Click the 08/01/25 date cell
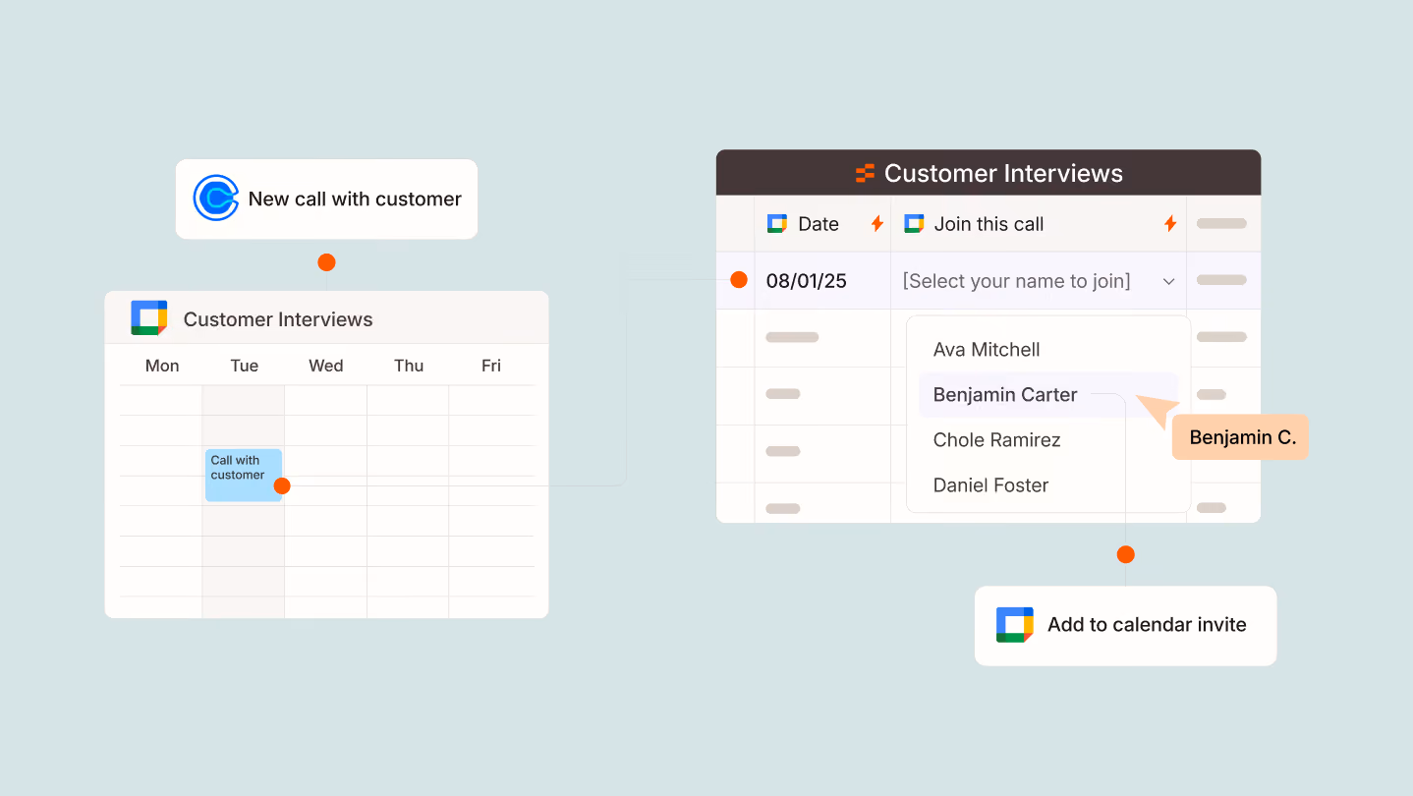 coord(822,281)
